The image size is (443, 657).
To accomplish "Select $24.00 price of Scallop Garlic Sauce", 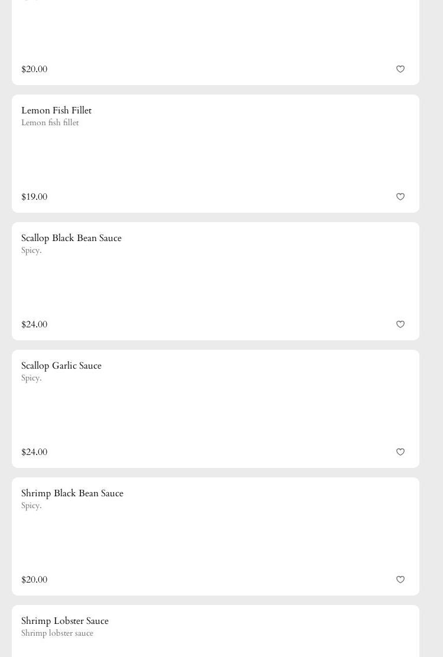I will tap(34, 452).
